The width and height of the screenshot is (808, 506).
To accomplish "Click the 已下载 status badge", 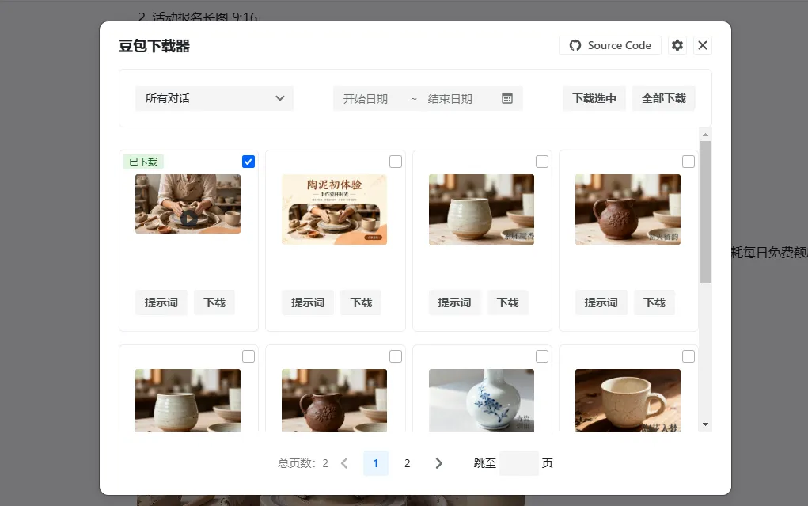I will point(143,162).
